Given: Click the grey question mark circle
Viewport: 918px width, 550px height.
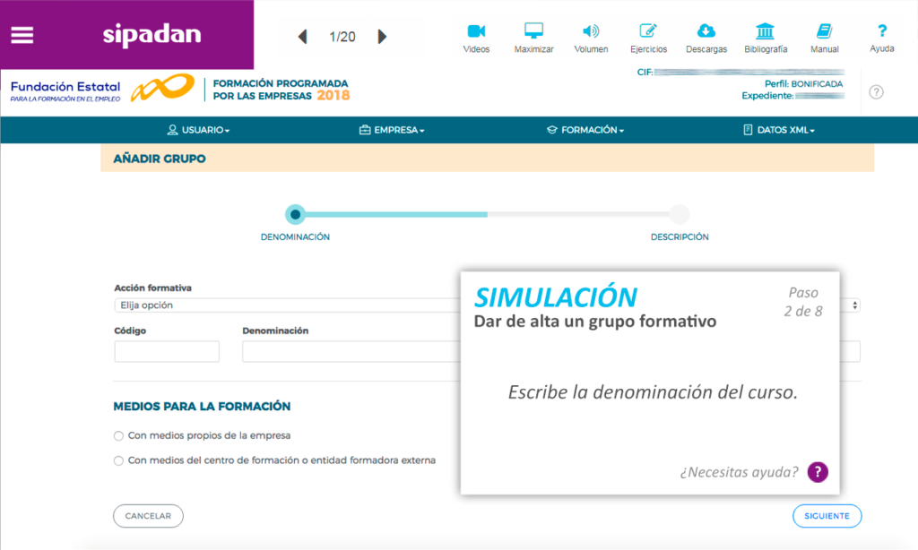Looking at the screenshot, I should (876, 92).
